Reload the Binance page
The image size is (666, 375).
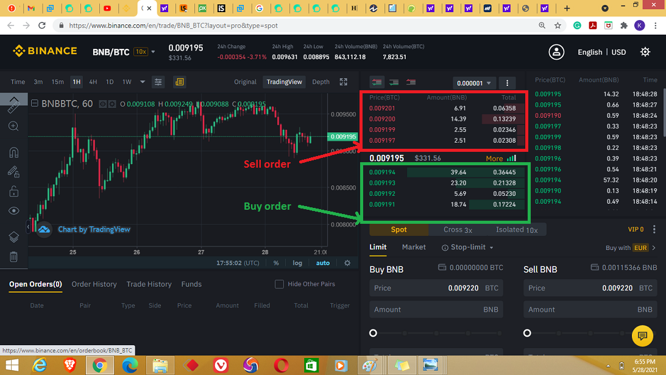click(41, 26)
